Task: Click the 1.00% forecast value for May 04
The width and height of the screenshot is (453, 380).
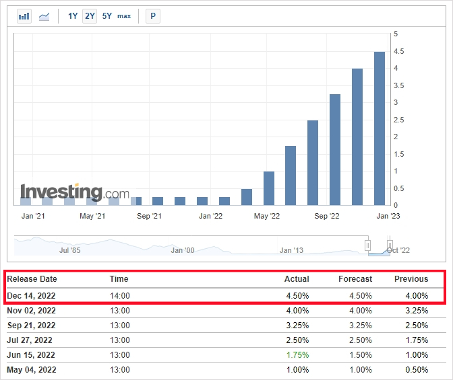Action: (361, 370)
